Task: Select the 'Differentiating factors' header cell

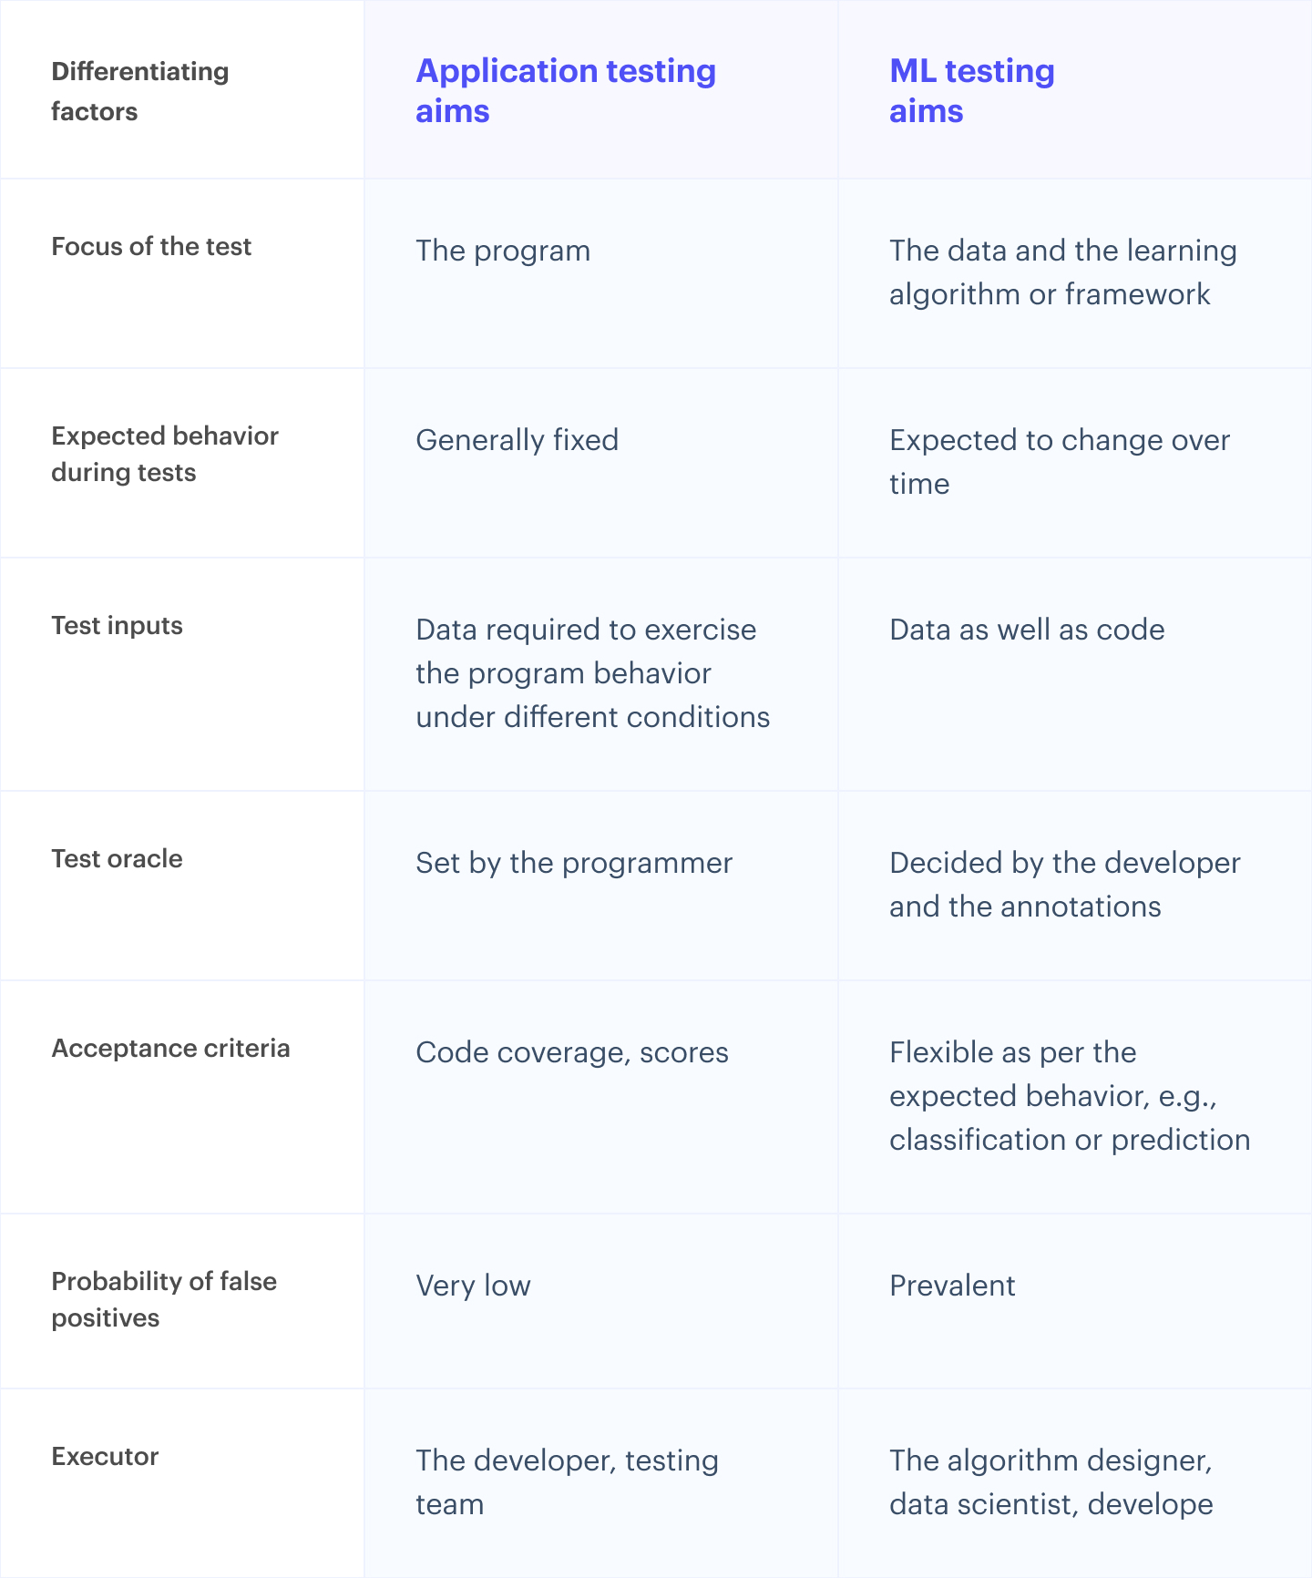Action: [x=140, y=91]
